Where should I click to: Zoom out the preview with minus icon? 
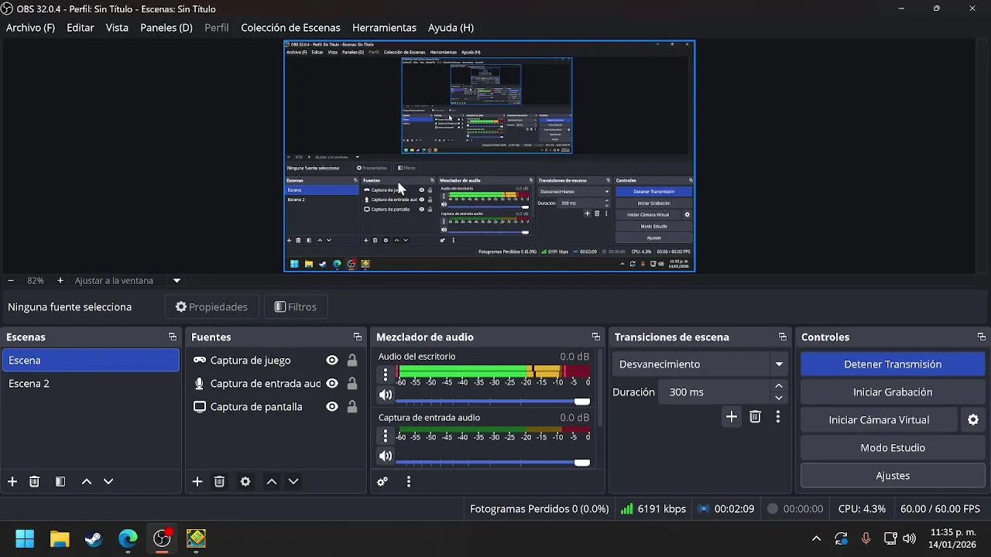tap(11, 280)
